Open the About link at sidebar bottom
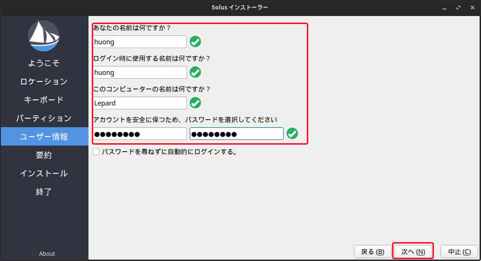The image size is (481, 261). (47, 253)
